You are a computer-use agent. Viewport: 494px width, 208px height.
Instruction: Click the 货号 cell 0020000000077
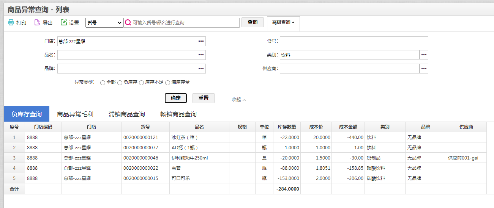145,147
